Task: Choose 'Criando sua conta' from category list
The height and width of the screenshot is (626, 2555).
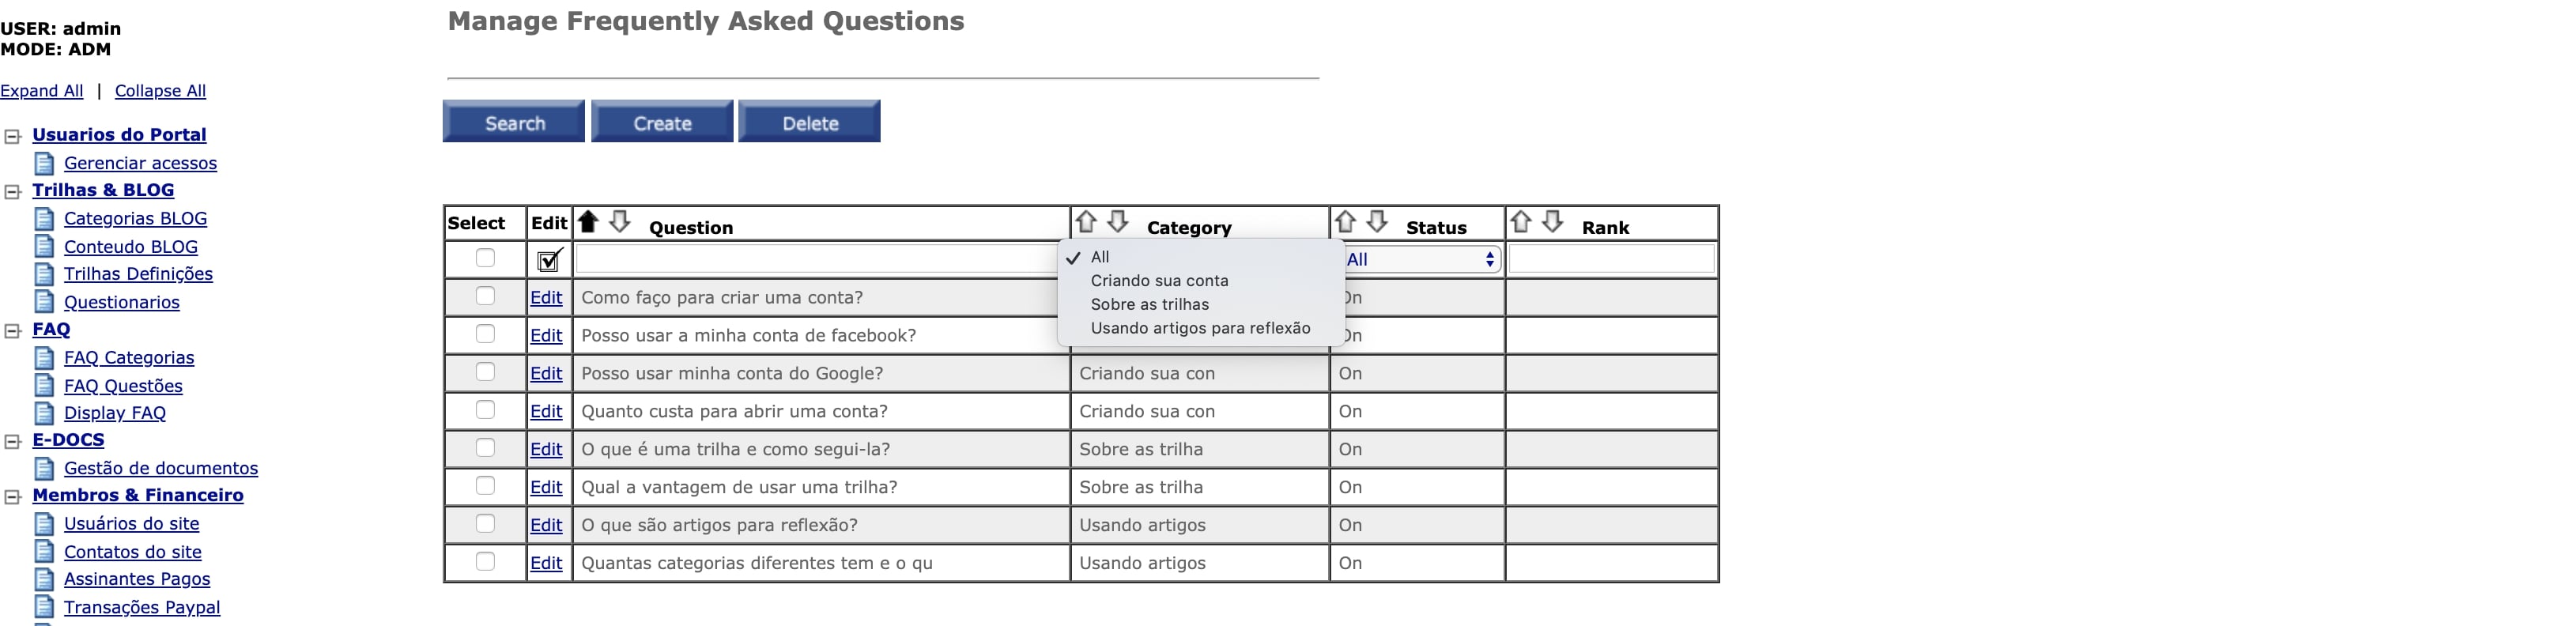Action: [1158, 281]
